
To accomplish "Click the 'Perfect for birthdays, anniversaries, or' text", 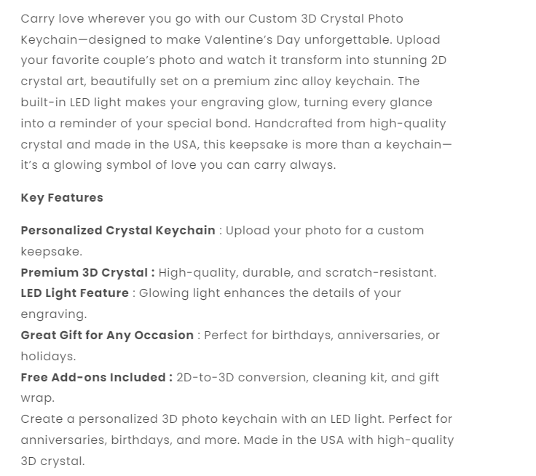I will [x=322, y=336].
